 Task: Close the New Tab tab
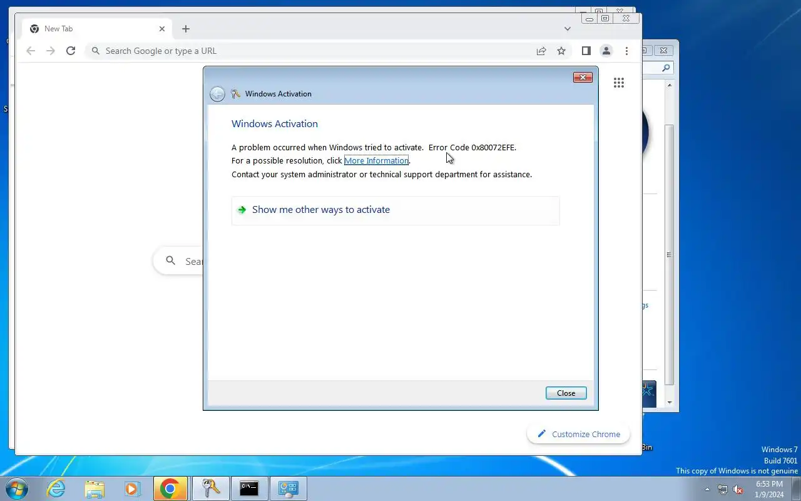(162, 29)
